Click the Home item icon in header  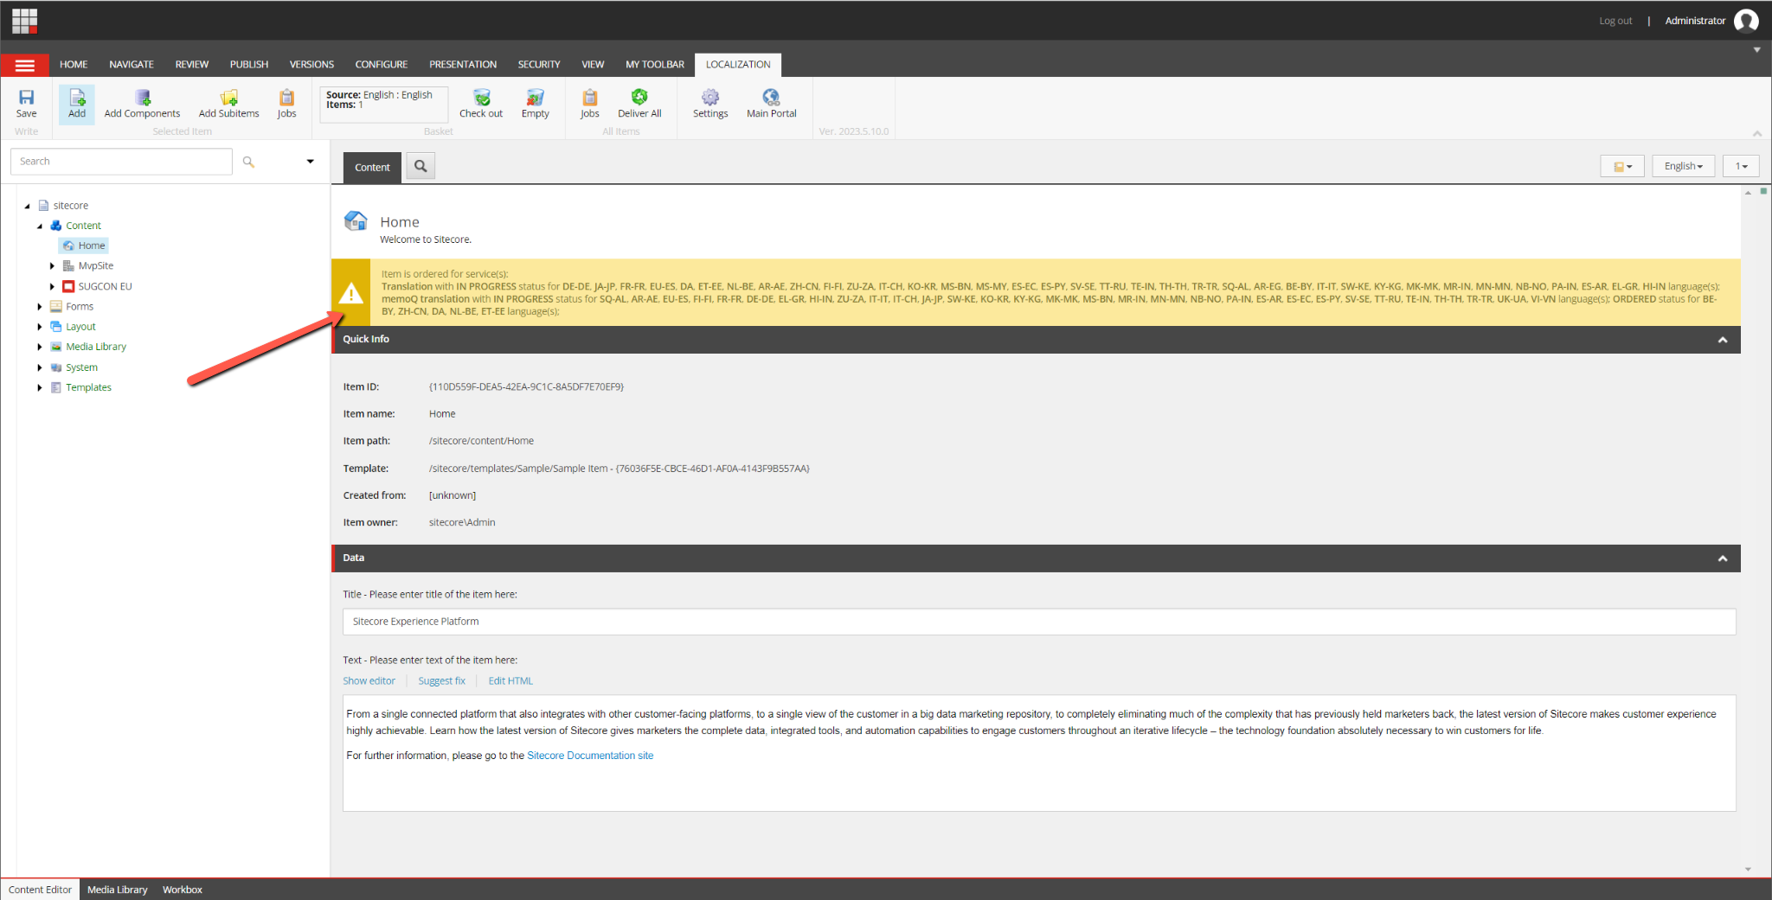356,221
